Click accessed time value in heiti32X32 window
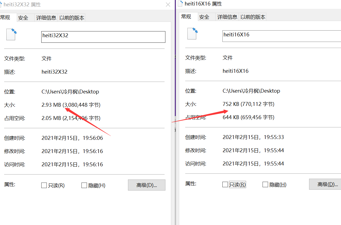The height and width of the screenshot is (225, 341). pos(72,165)
